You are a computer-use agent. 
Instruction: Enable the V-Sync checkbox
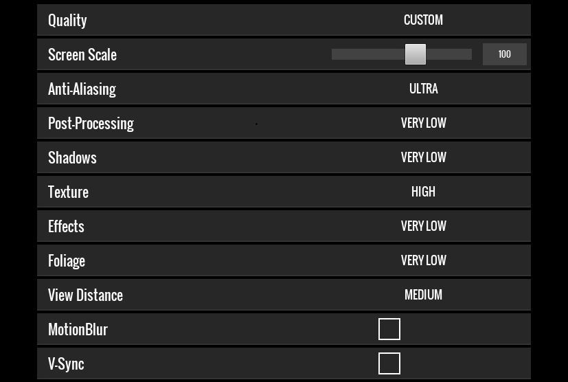point(389,363)
